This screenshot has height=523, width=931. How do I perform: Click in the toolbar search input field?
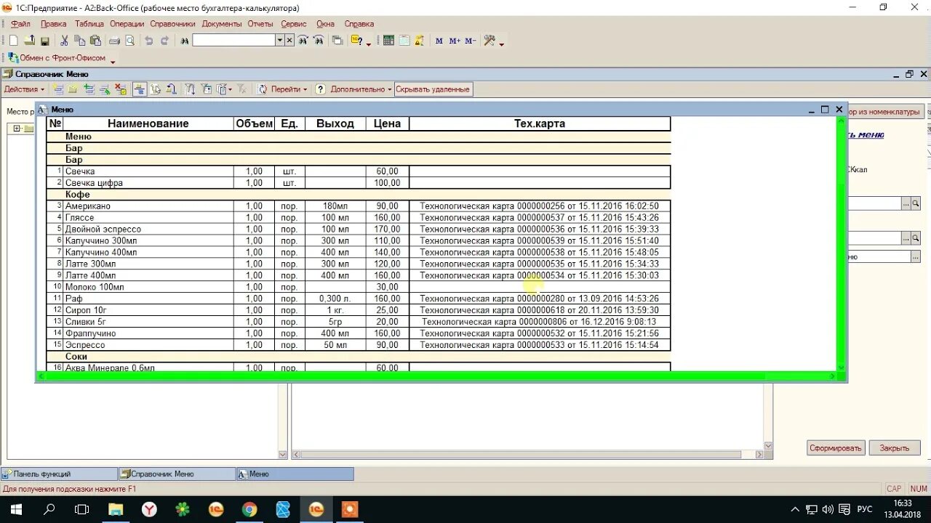tap(233, 41)
